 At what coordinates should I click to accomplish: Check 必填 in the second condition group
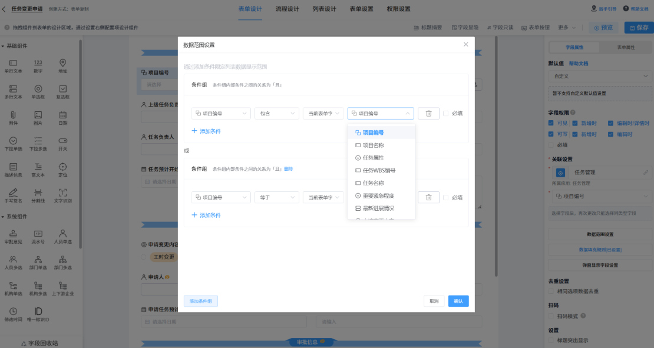[446, 198]
